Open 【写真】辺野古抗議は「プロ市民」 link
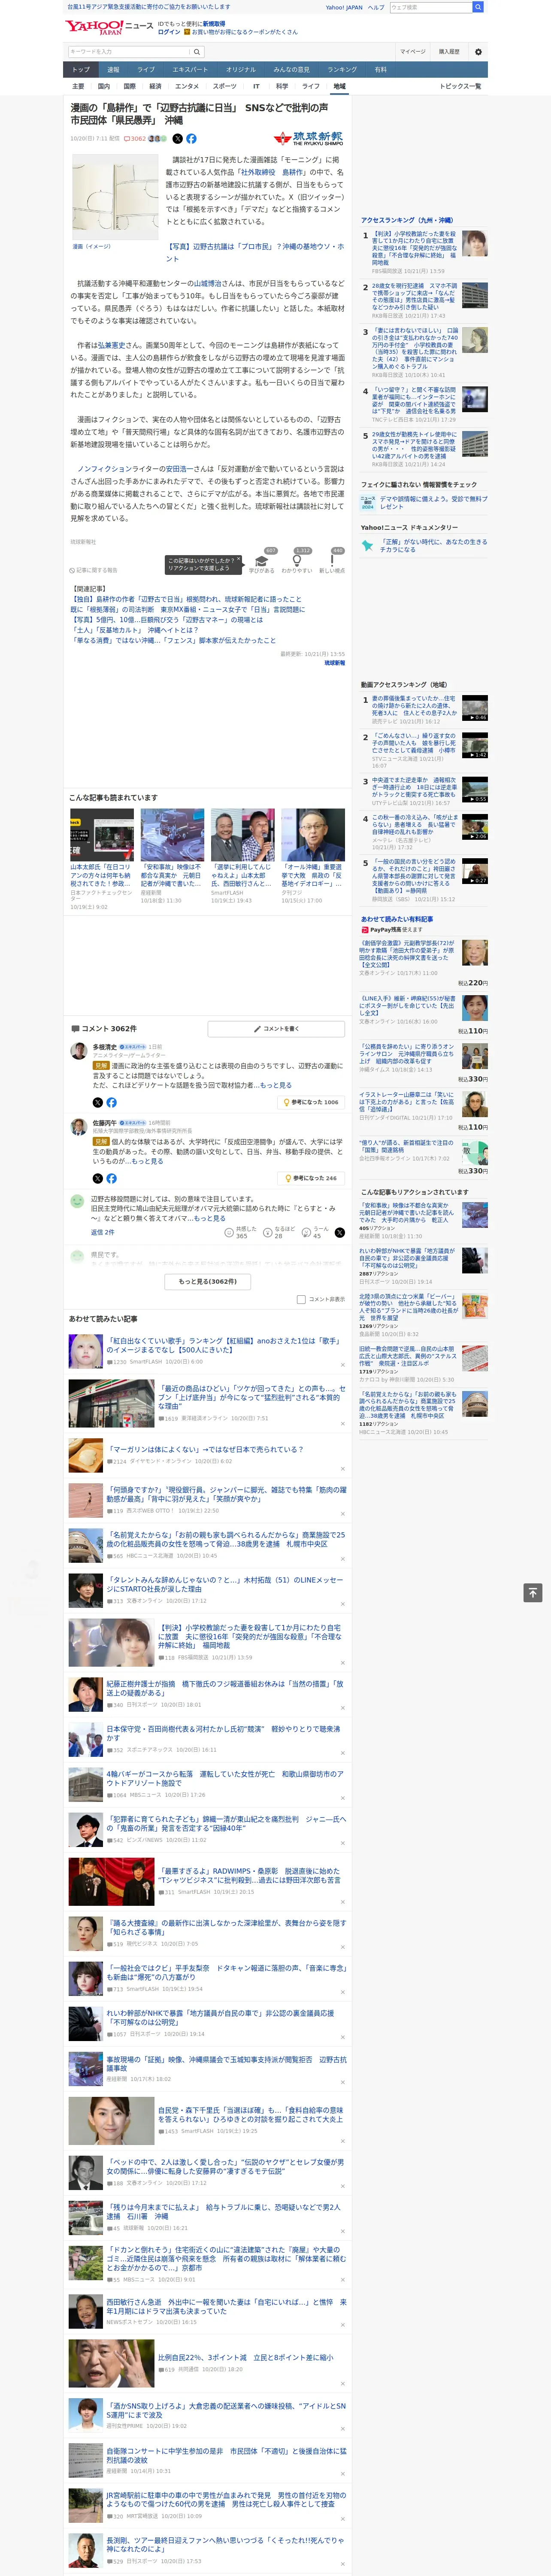 (x=255, y=252)
